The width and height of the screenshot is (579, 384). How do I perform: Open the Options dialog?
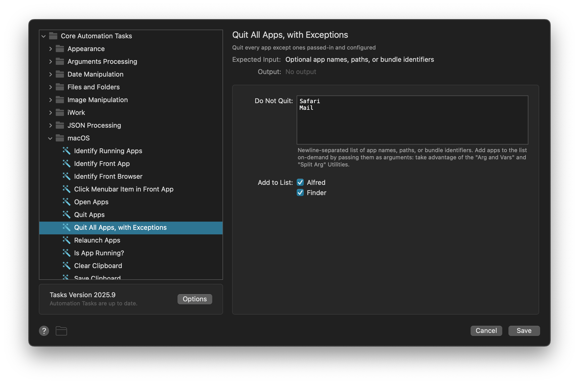click(x=194, y=299)
